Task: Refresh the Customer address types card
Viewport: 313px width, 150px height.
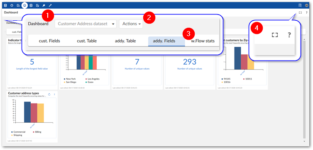Action: tap(49, 94)
